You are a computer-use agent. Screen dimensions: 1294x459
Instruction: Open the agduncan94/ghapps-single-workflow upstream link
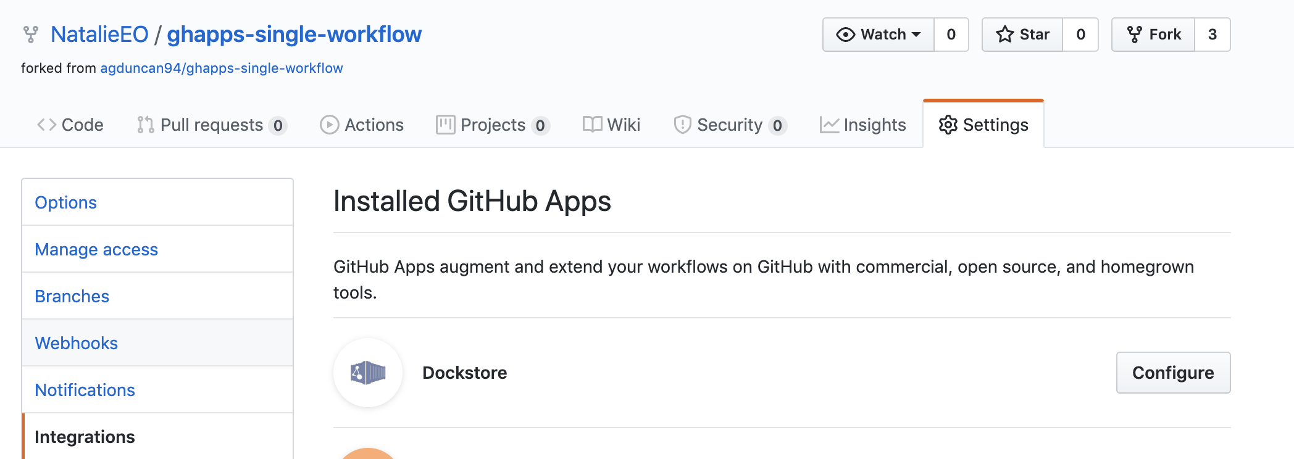pos(222,68)
